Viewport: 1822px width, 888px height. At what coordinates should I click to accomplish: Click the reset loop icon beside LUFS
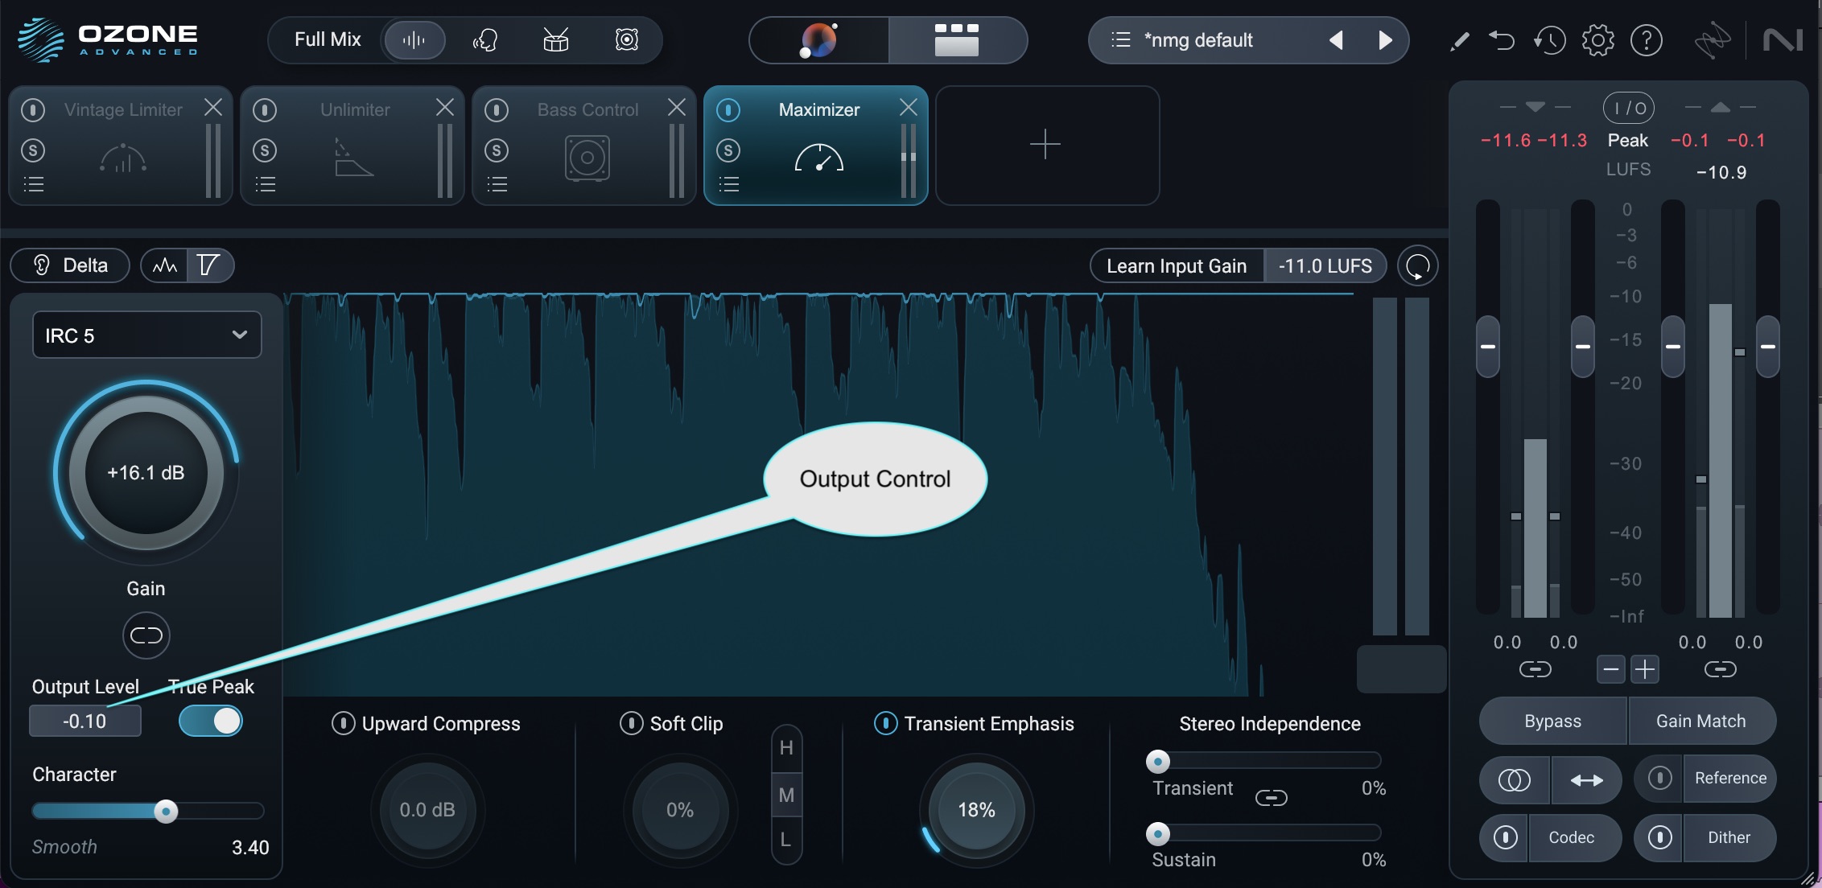(1417, 266)
